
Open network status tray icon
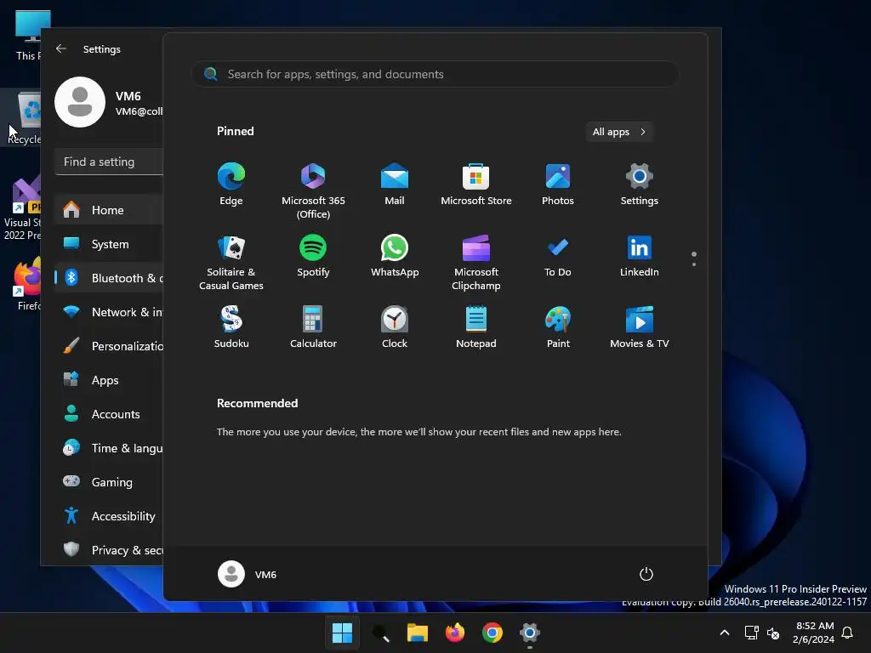pos(751,633)
